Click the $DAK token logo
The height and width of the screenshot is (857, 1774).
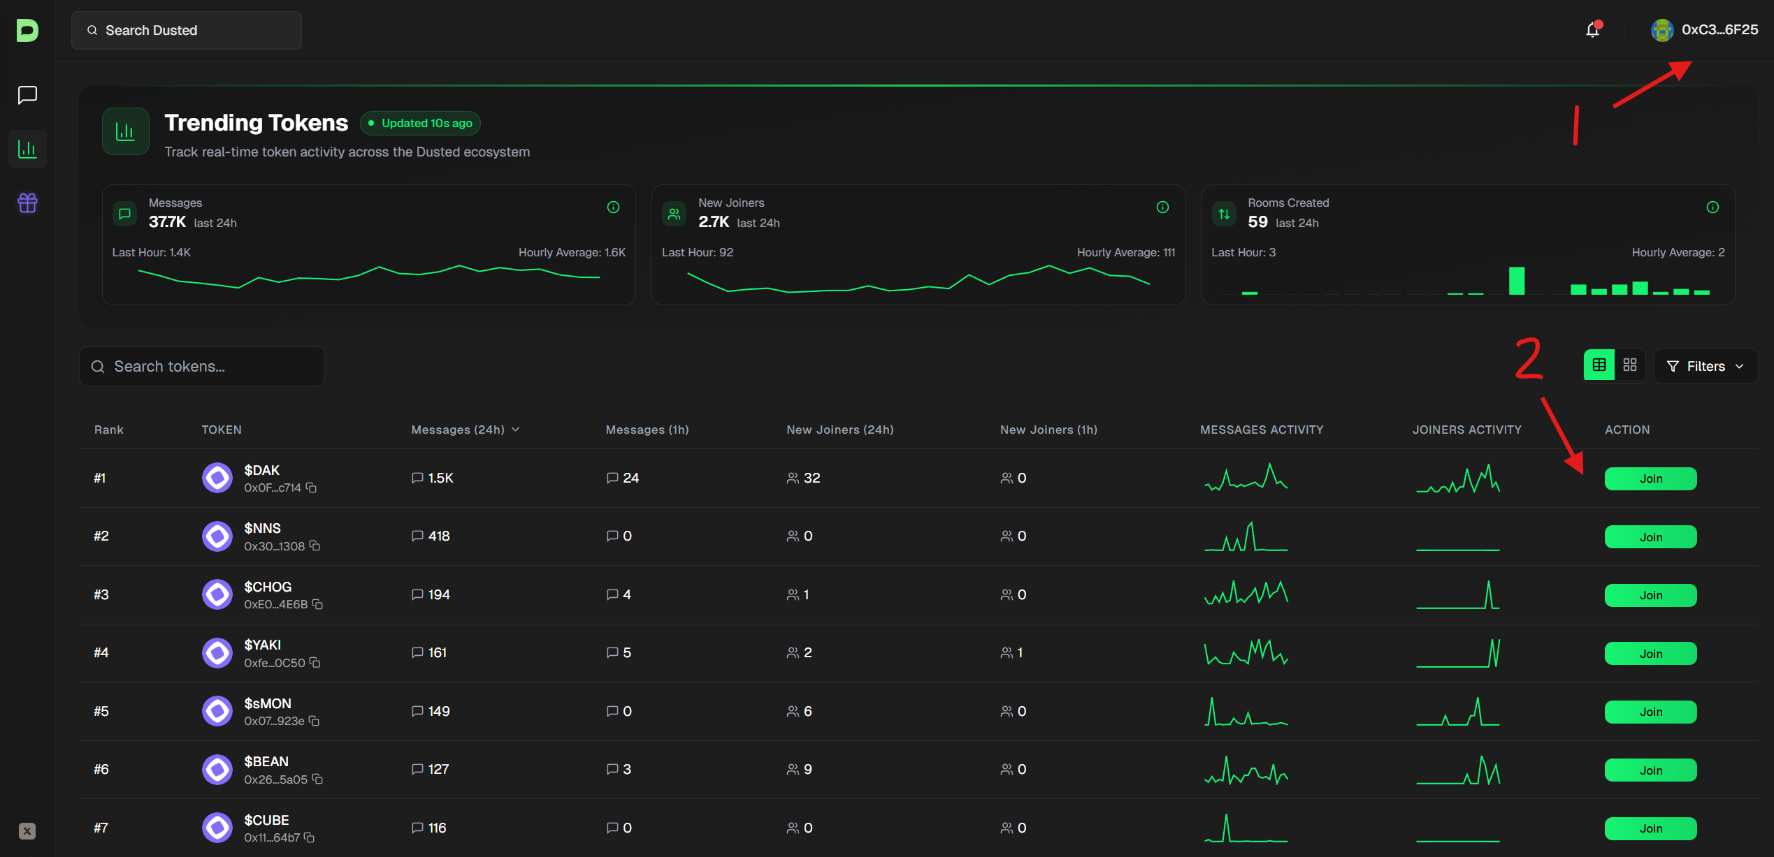click(x=217, y=478)
